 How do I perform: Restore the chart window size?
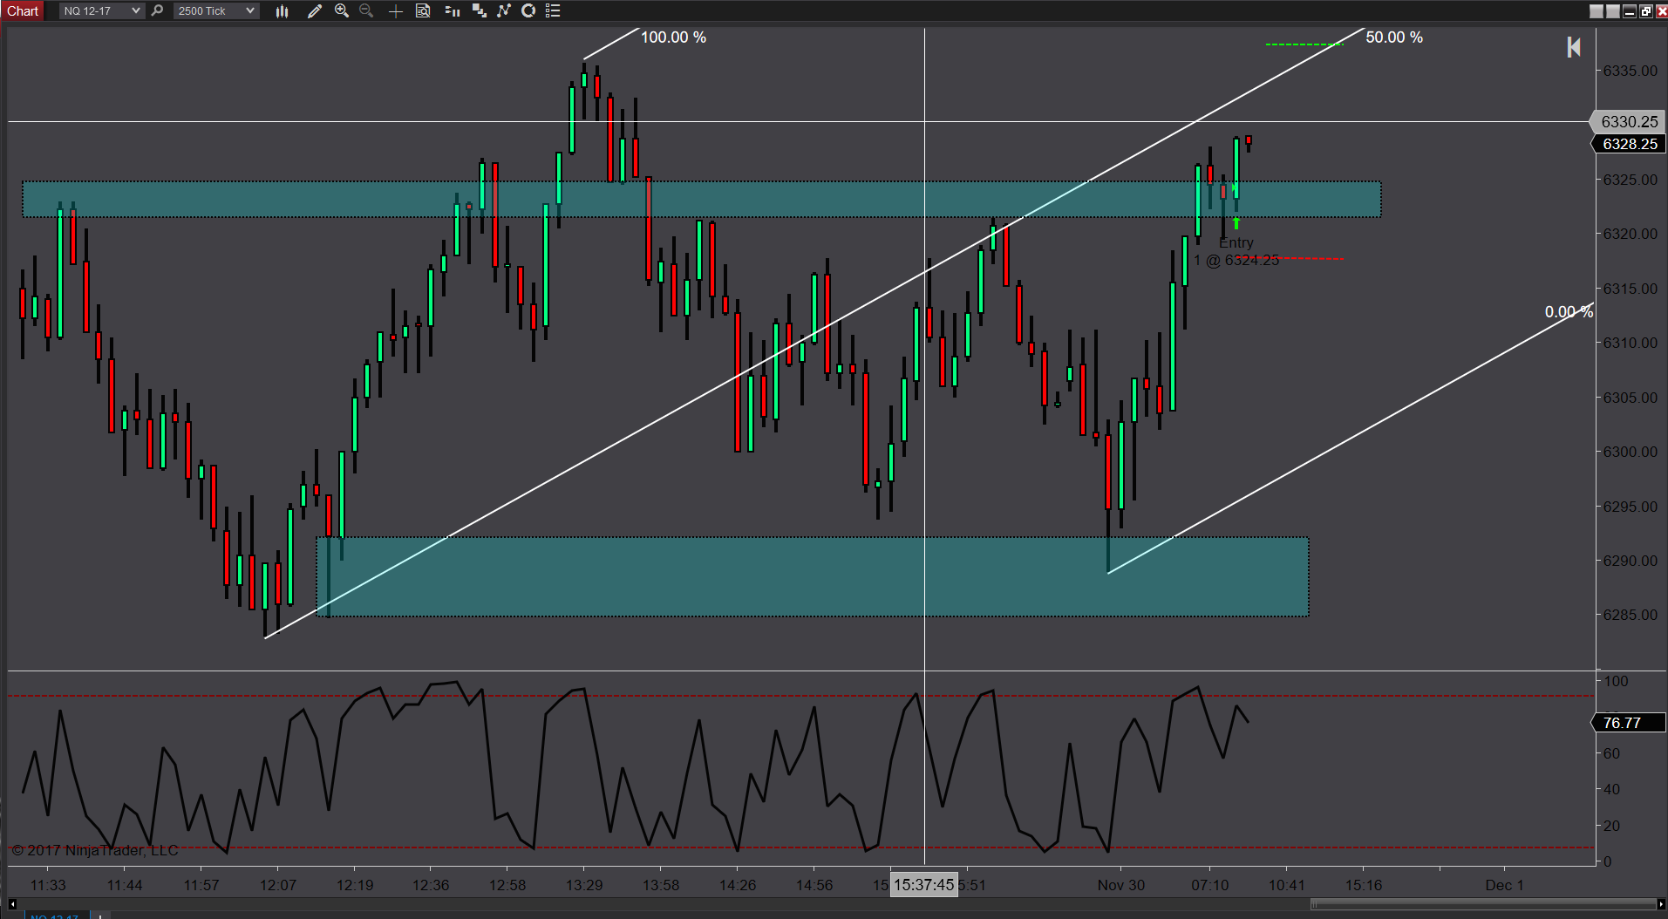(x=1645, y=11)
